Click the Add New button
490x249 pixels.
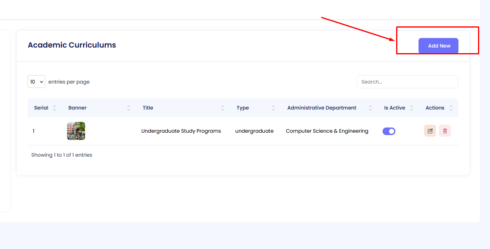438,46
